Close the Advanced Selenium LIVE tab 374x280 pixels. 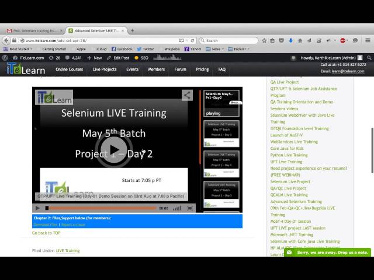pyautogui.click(x=123, y=30)
